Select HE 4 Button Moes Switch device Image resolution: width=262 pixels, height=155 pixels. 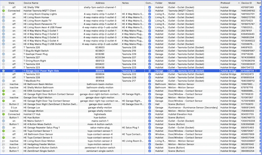coord(37,124)
